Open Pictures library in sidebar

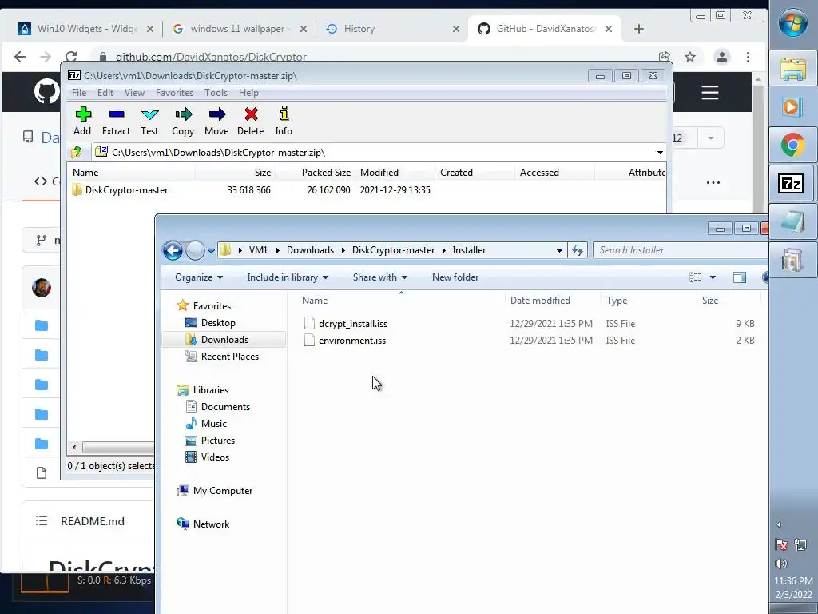pyautogui.click(x=217, y=441)
